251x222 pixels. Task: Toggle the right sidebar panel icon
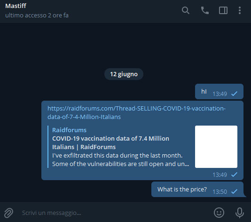pyautogui.click(x=223, y=10)
